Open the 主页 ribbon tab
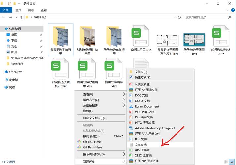 coord(19,10)
